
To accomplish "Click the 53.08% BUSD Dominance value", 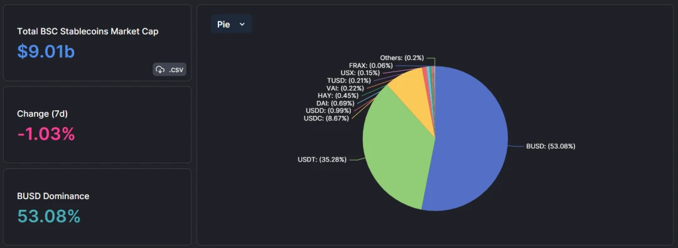I will pos(49,216).
